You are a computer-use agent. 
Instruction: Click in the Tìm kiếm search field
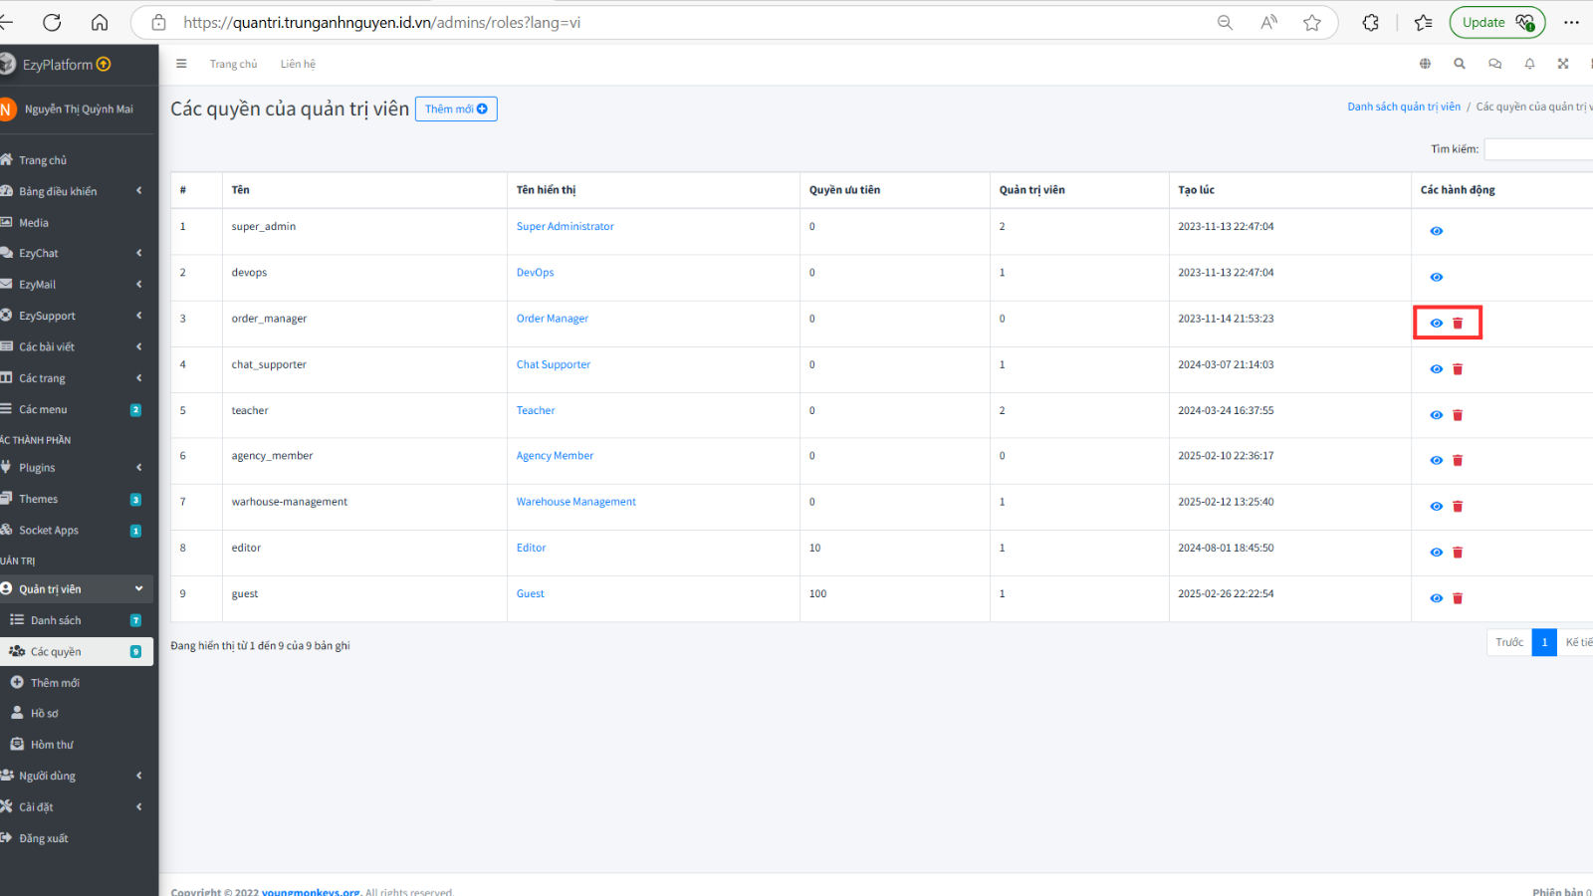click(1538, 149)
